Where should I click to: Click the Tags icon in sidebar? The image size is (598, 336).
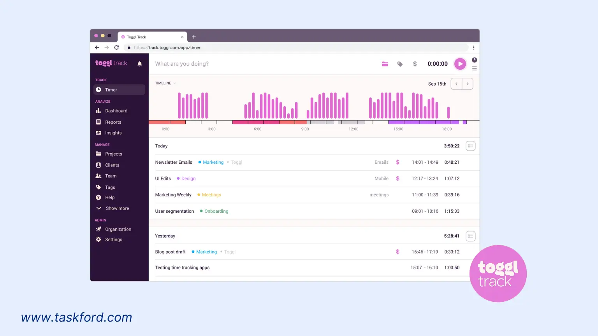[98, 187]
